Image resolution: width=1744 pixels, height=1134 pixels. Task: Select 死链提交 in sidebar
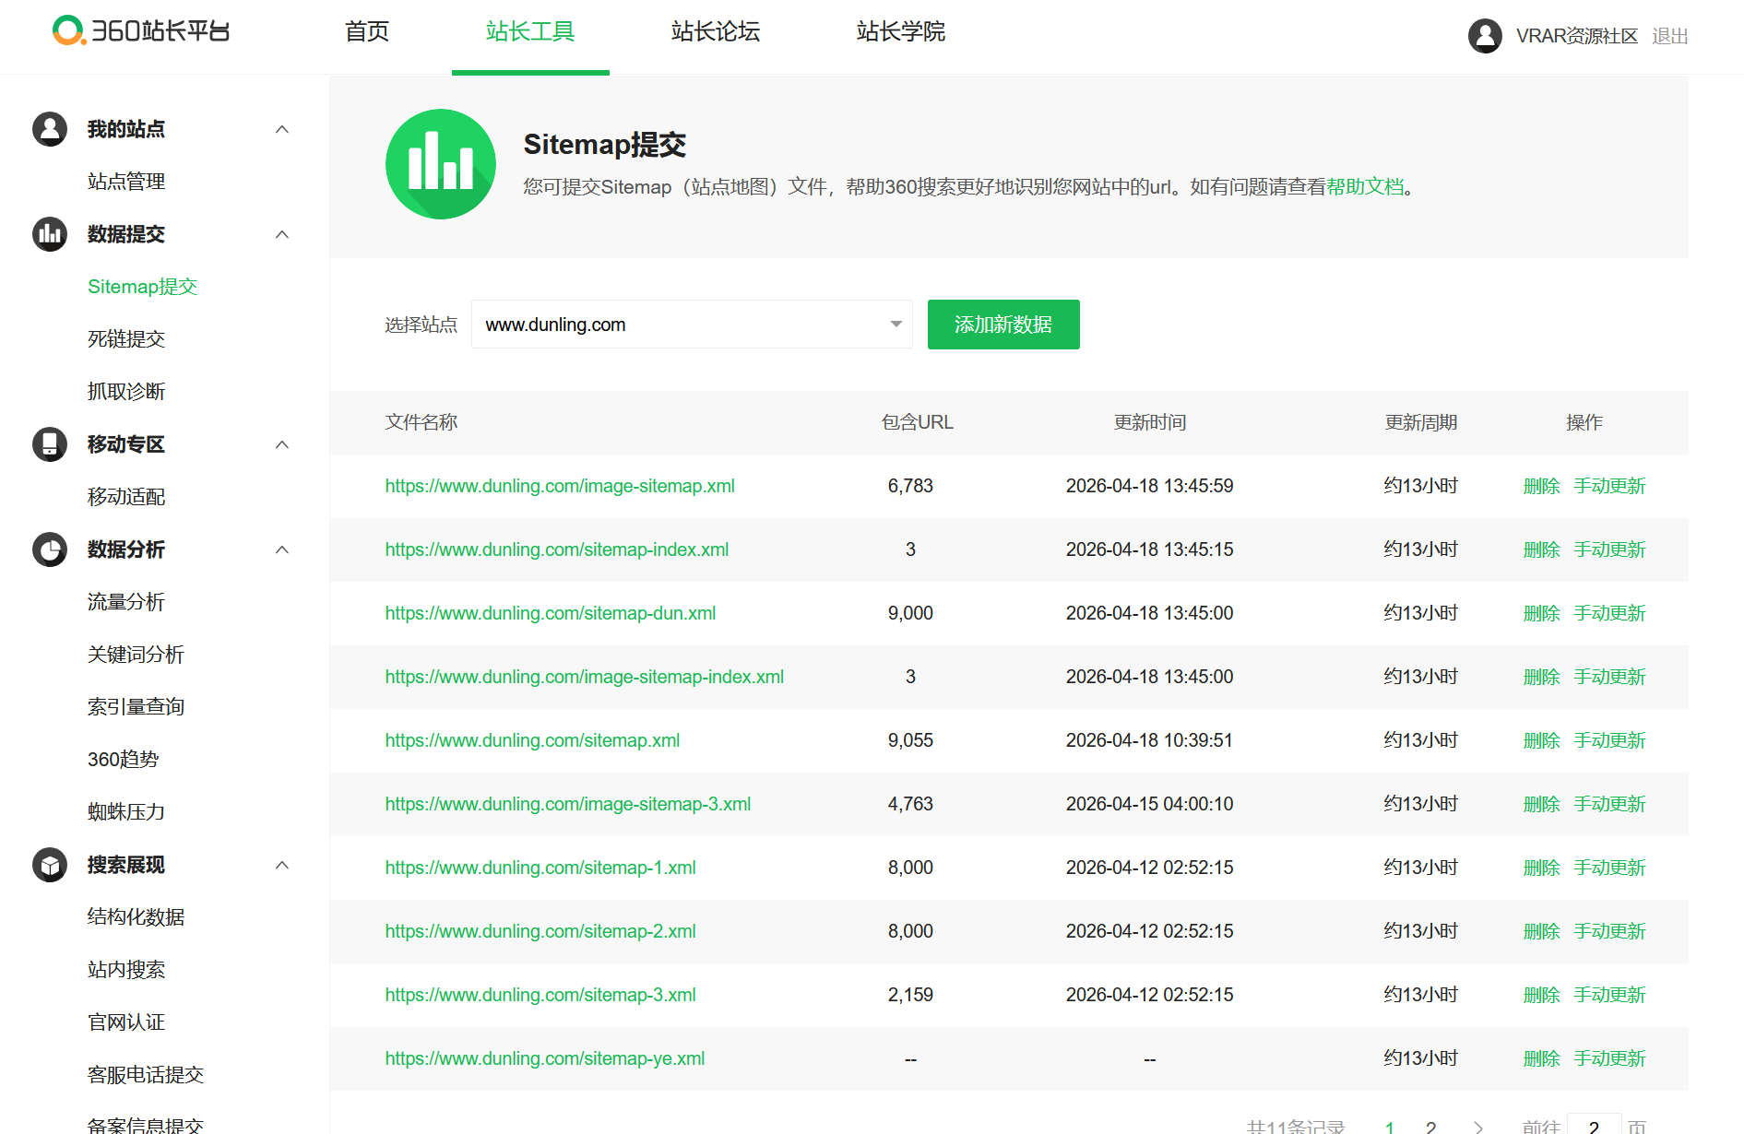coord(126,339)
